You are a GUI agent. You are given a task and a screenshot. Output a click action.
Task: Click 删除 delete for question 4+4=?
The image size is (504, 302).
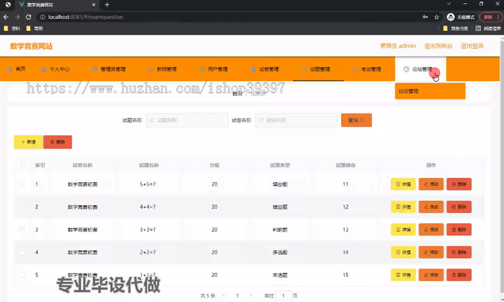(459, 207)
